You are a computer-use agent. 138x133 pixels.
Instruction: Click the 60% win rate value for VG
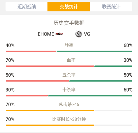[128, 46]
